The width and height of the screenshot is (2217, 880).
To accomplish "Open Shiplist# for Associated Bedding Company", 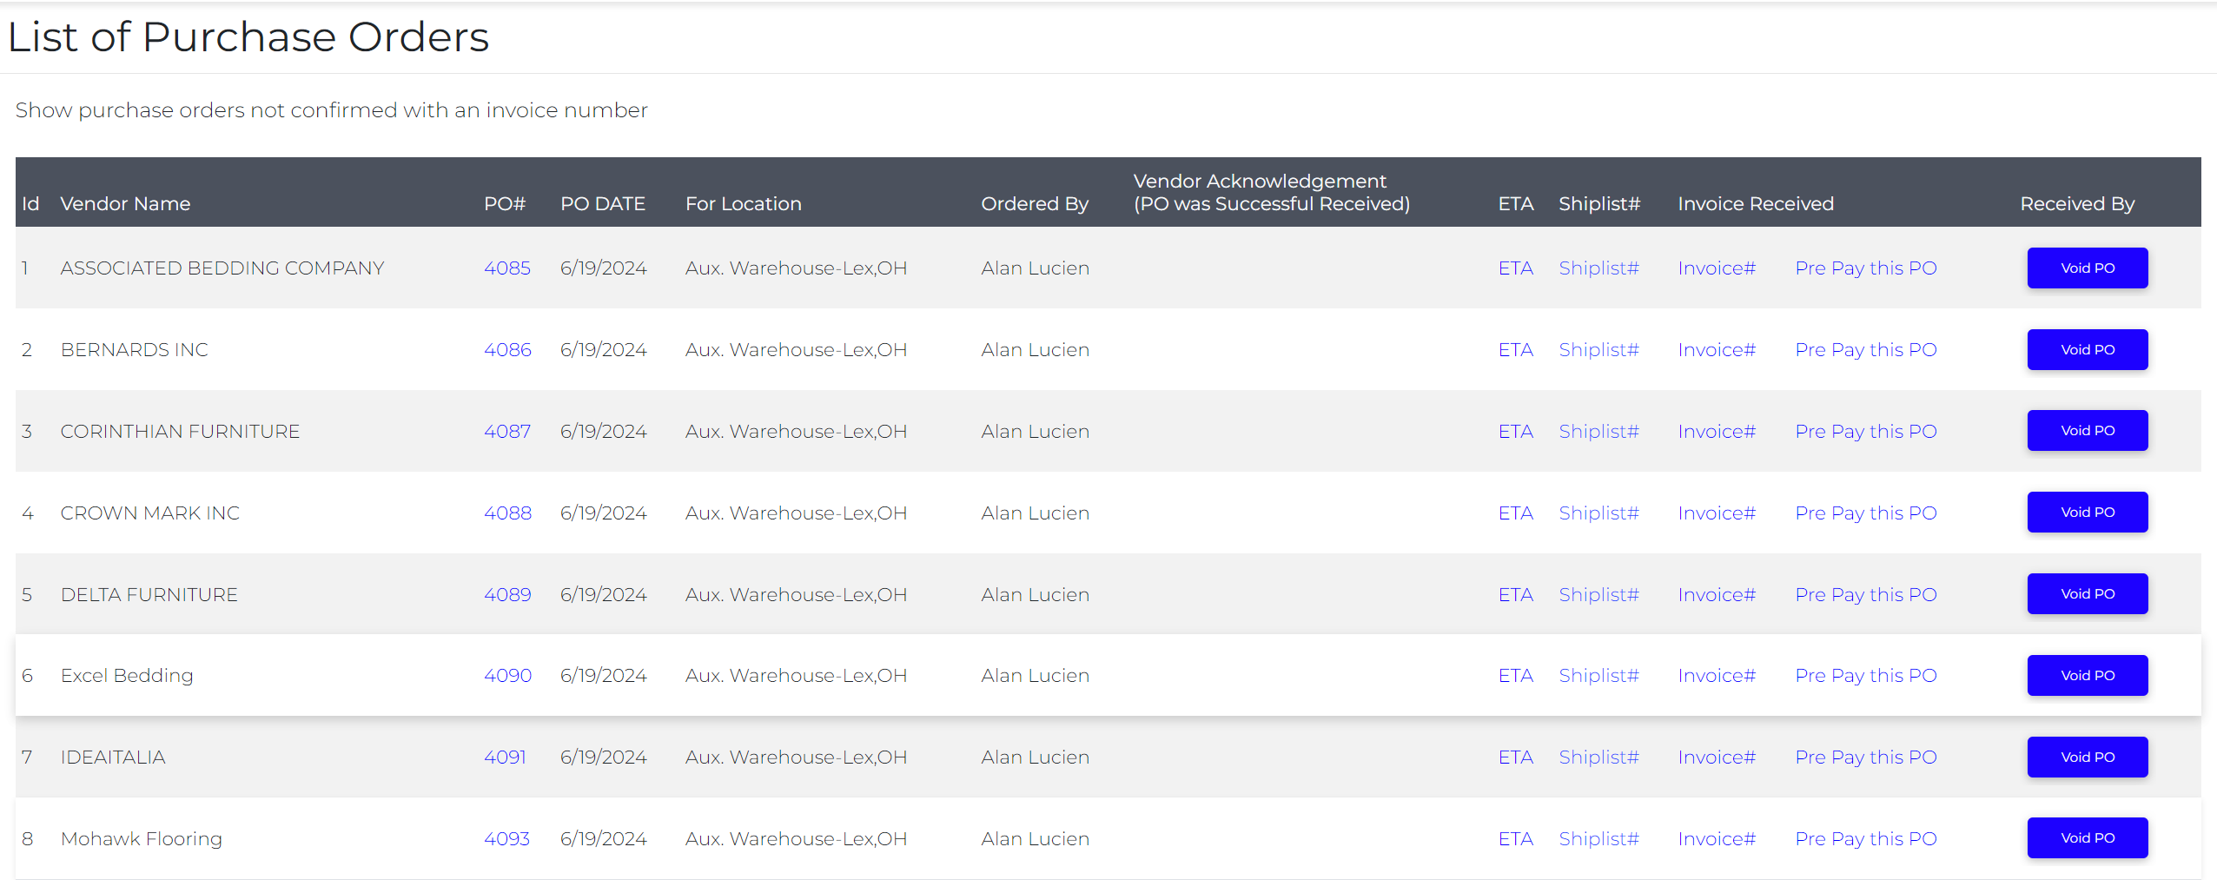I will point(1598,268).
